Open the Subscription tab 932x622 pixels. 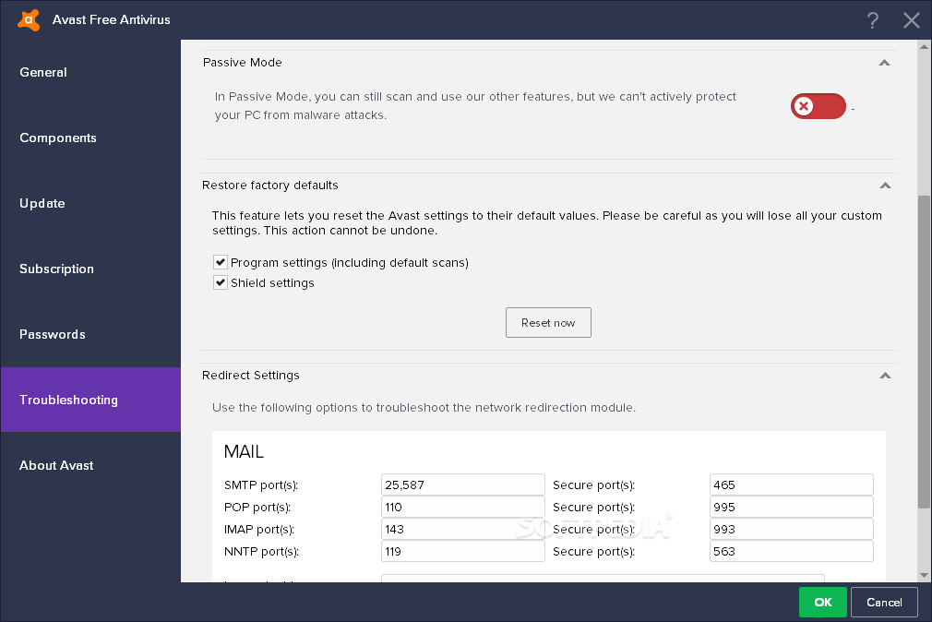[x=90, y=269]
